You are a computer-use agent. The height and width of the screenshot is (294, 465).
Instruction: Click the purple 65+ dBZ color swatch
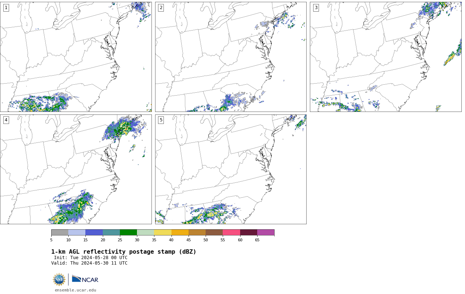click(x=266, y=233)
